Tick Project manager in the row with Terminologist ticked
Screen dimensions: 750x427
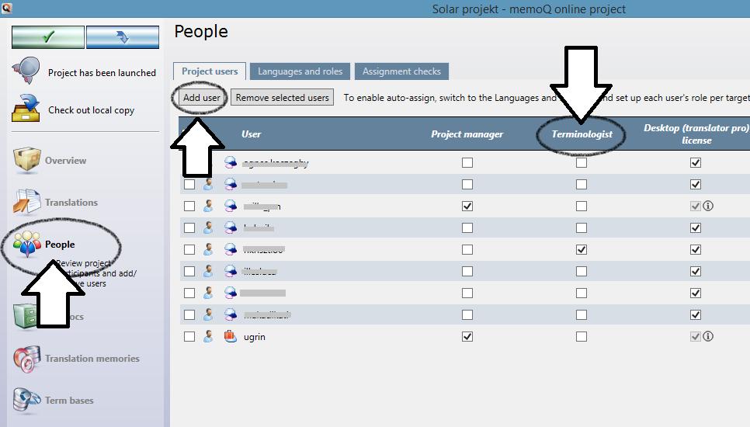(x=467, y=250)
